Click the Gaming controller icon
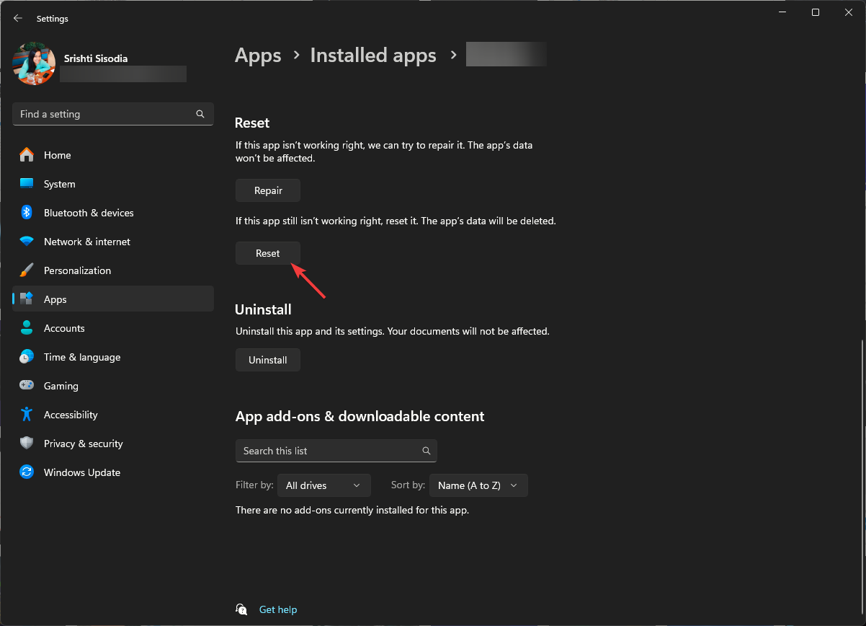The height and width of the screenshot is (626, 866). [x=27, y=386]
